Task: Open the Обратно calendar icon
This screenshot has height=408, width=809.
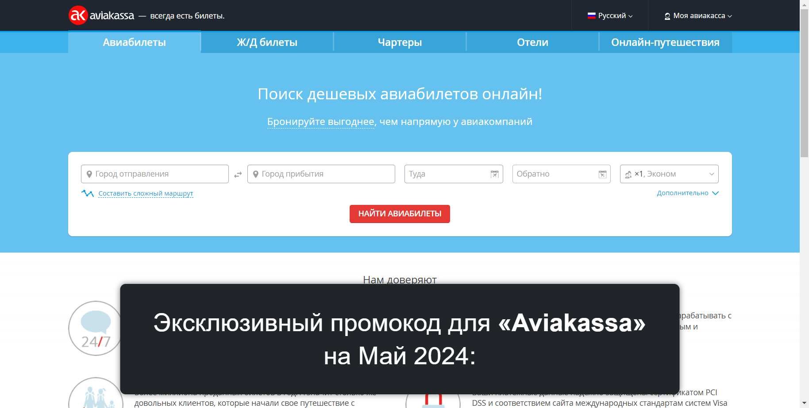Action: coord(603,174)
